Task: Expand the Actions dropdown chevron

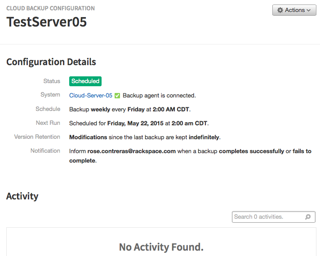Action: (309, 10)
